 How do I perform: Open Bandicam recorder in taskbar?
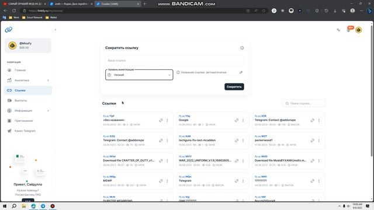[53, 206]
